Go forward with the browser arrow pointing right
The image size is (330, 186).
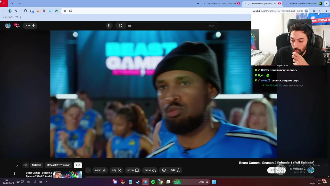coord(326,11)
